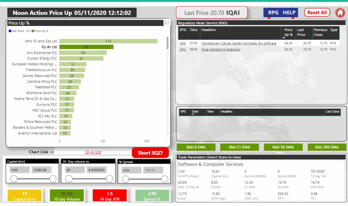Select the Wishbone Gold PLC bar
This screenshot has width=348, height=206.
(68, 93)
